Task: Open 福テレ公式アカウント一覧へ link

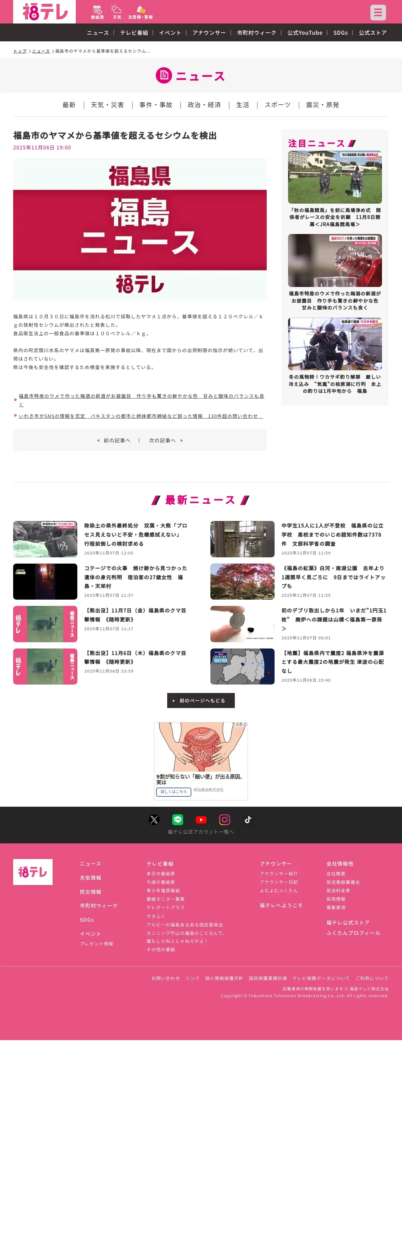Action: point(201,832)
